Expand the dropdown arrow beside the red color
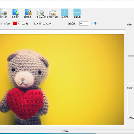Image resolution: width=134 pixels, height=134 pixels. pos(19,23)
